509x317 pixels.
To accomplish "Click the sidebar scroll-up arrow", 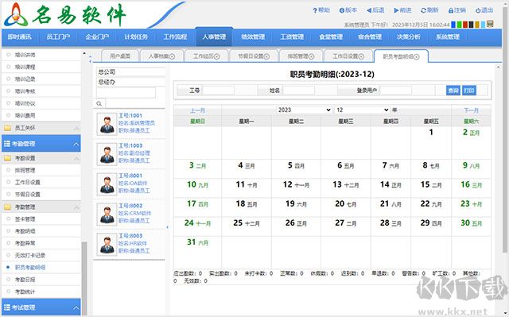I will (84, 53).
